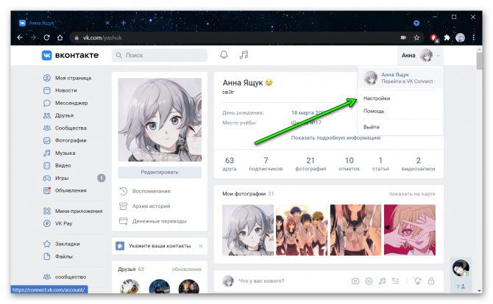The width and height of the screenshot is (493, 304).
Task: Open the 7 подписчиков counter
Action: tap(266, 164)
